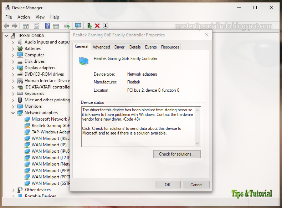Image resolution: width=282 pixels, height=208 pixels.
Task: Click the Batteries icon
Action: (20, 49)
